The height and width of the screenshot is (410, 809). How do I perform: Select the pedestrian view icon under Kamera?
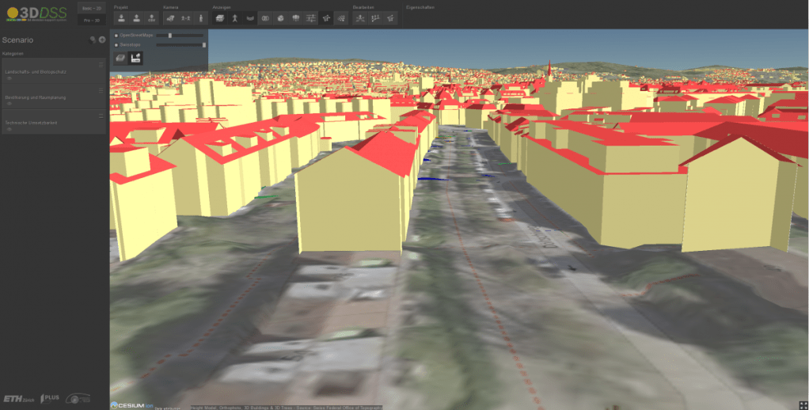tap(202, 18)
